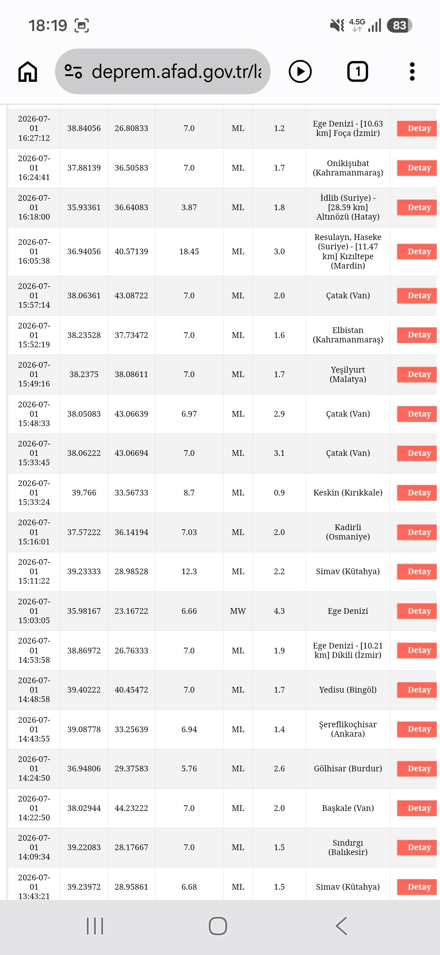Tap the Android recent apps button
This screenshot has height=955, width=440.
[95, 926]
